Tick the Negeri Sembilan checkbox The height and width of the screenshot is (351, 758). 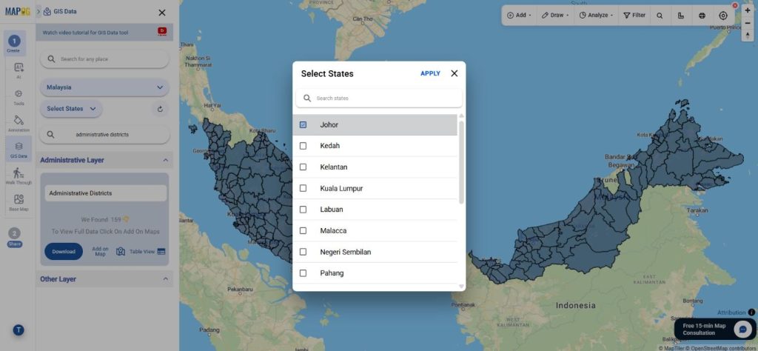[x=303, y=252]
